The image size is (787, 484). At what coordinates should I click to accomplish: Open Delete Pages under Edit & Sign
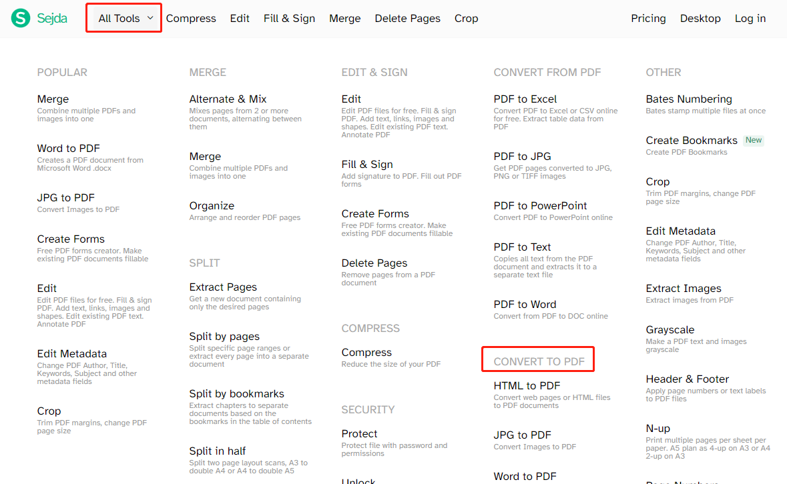click(374, 263)
